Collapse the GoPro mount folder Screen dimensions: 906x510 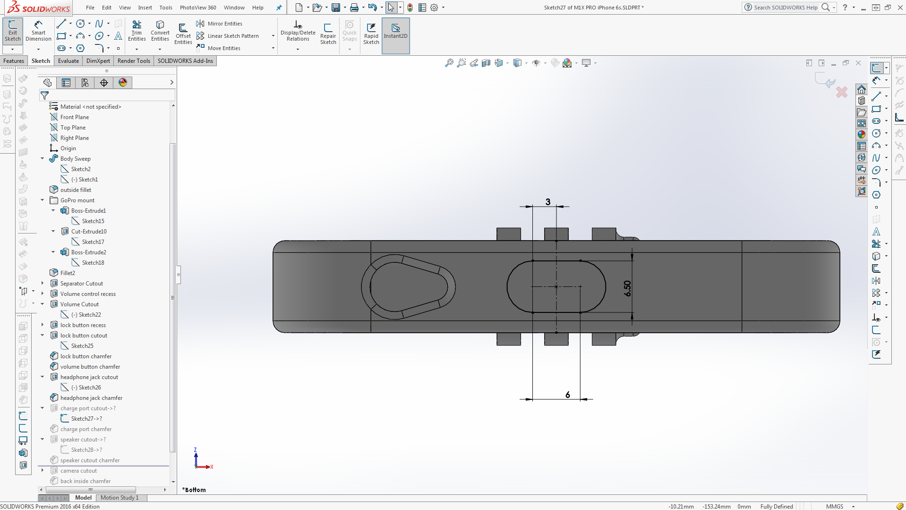tap(43, 200)
